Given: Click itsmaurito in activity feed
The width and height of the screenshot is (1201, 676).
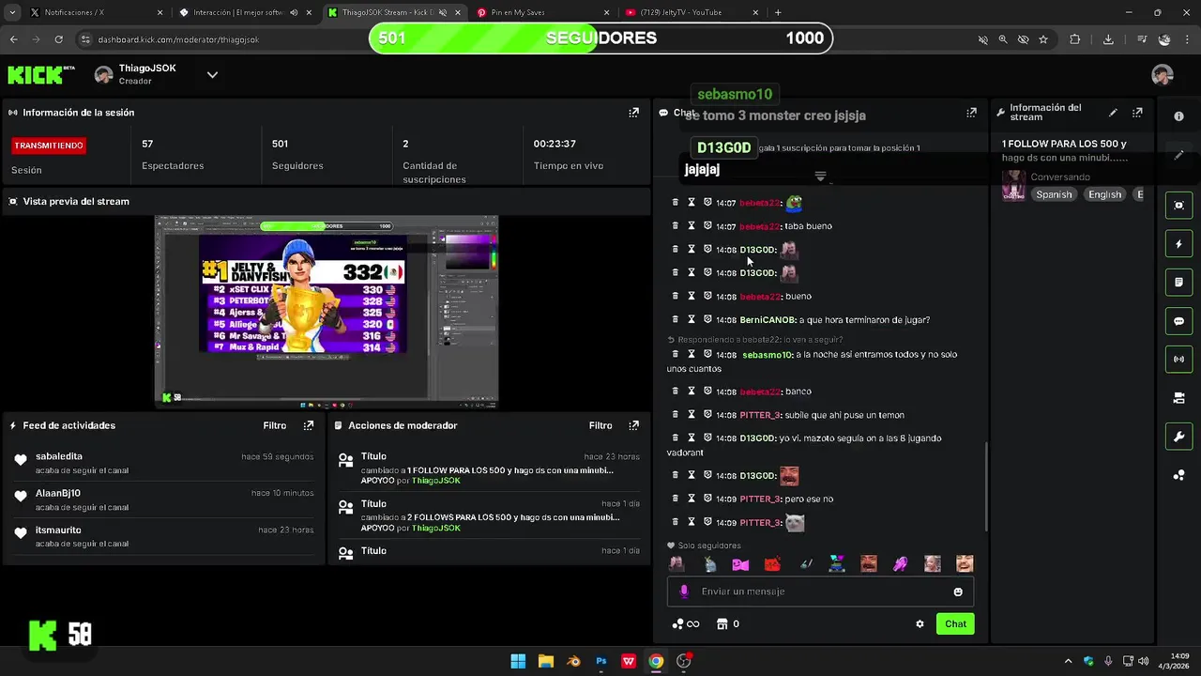Looking at the screenshot, I should (58, 530).
